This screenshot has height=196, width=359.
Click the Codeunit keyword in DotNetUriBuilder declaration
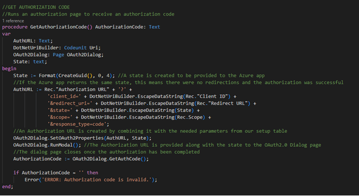tap(75, 48)
